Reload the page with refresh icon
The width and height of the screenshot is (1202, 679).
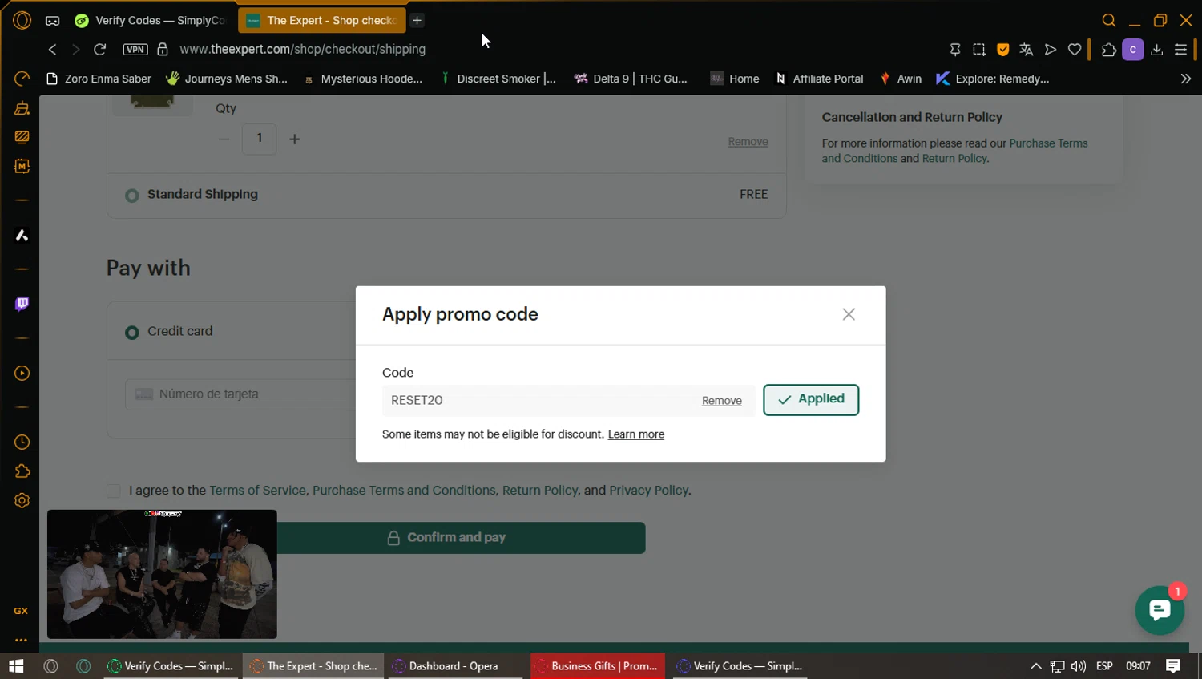click(100, 49)
